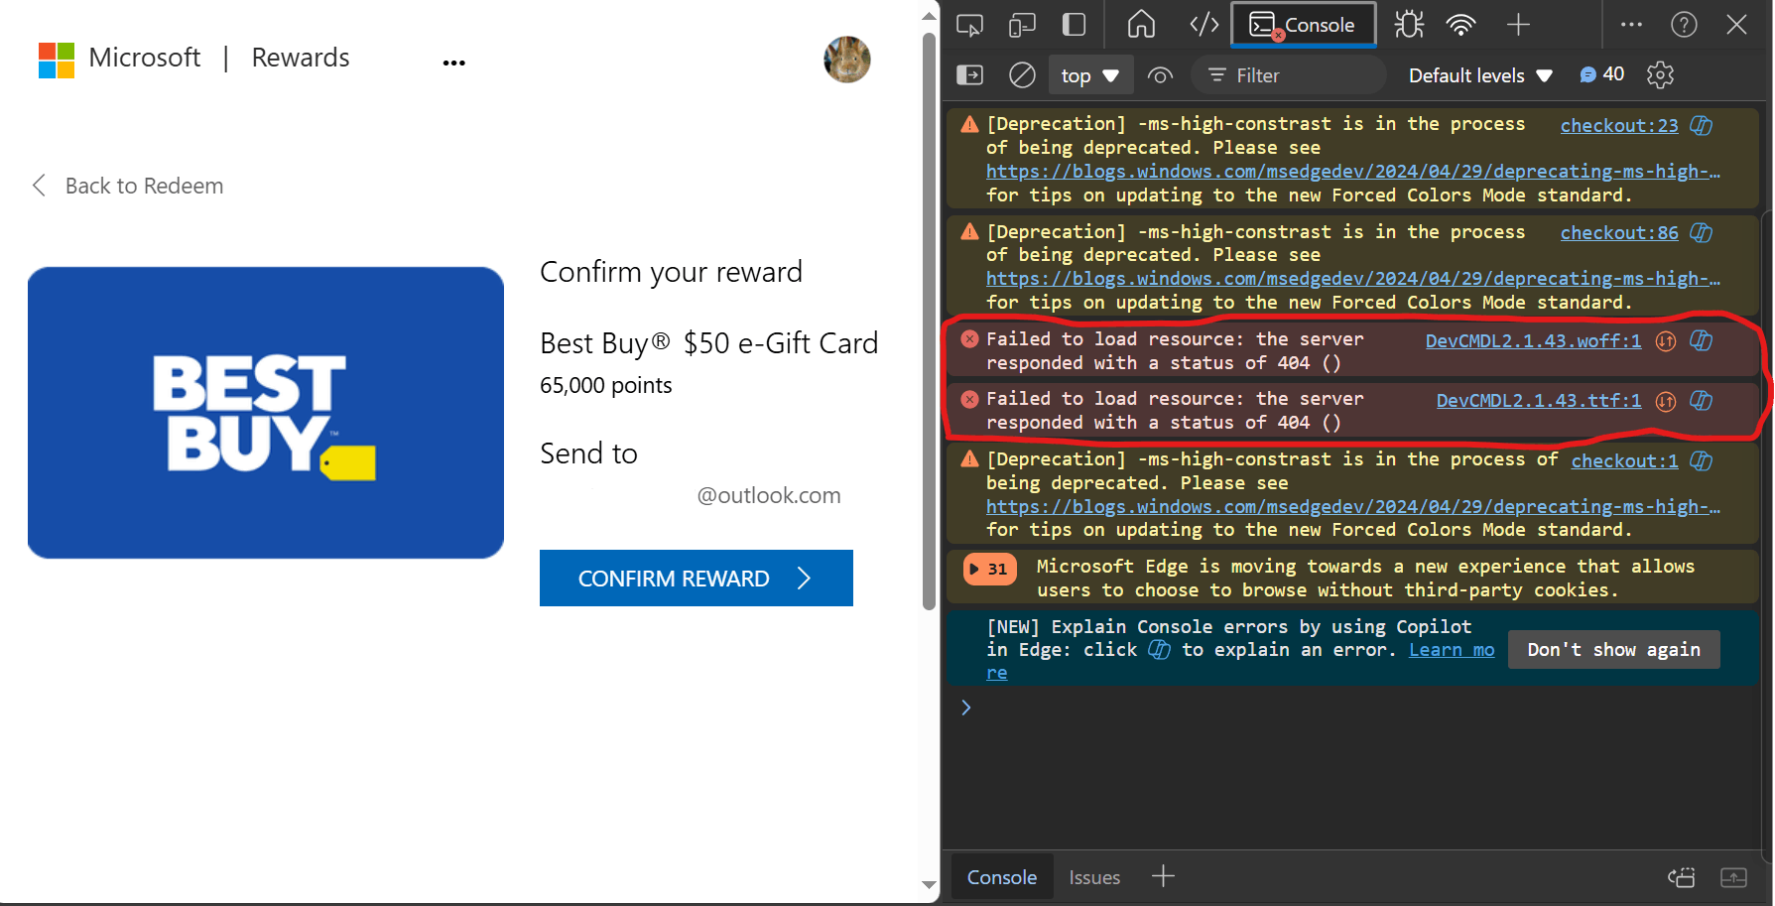
Task: Click the Rewards header link
Action: (301, 58)
